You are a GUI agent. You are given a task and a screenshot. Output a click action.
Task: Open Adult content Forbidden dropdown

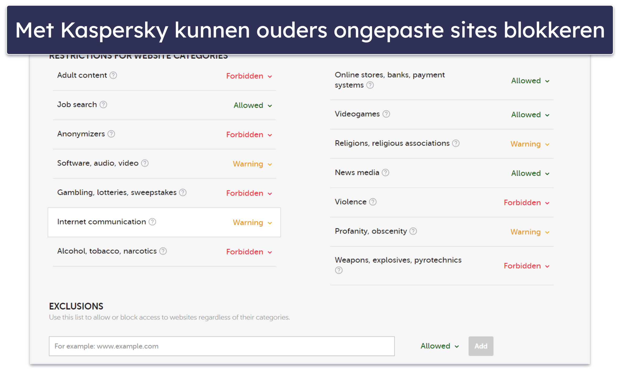(x=249, y=76)
